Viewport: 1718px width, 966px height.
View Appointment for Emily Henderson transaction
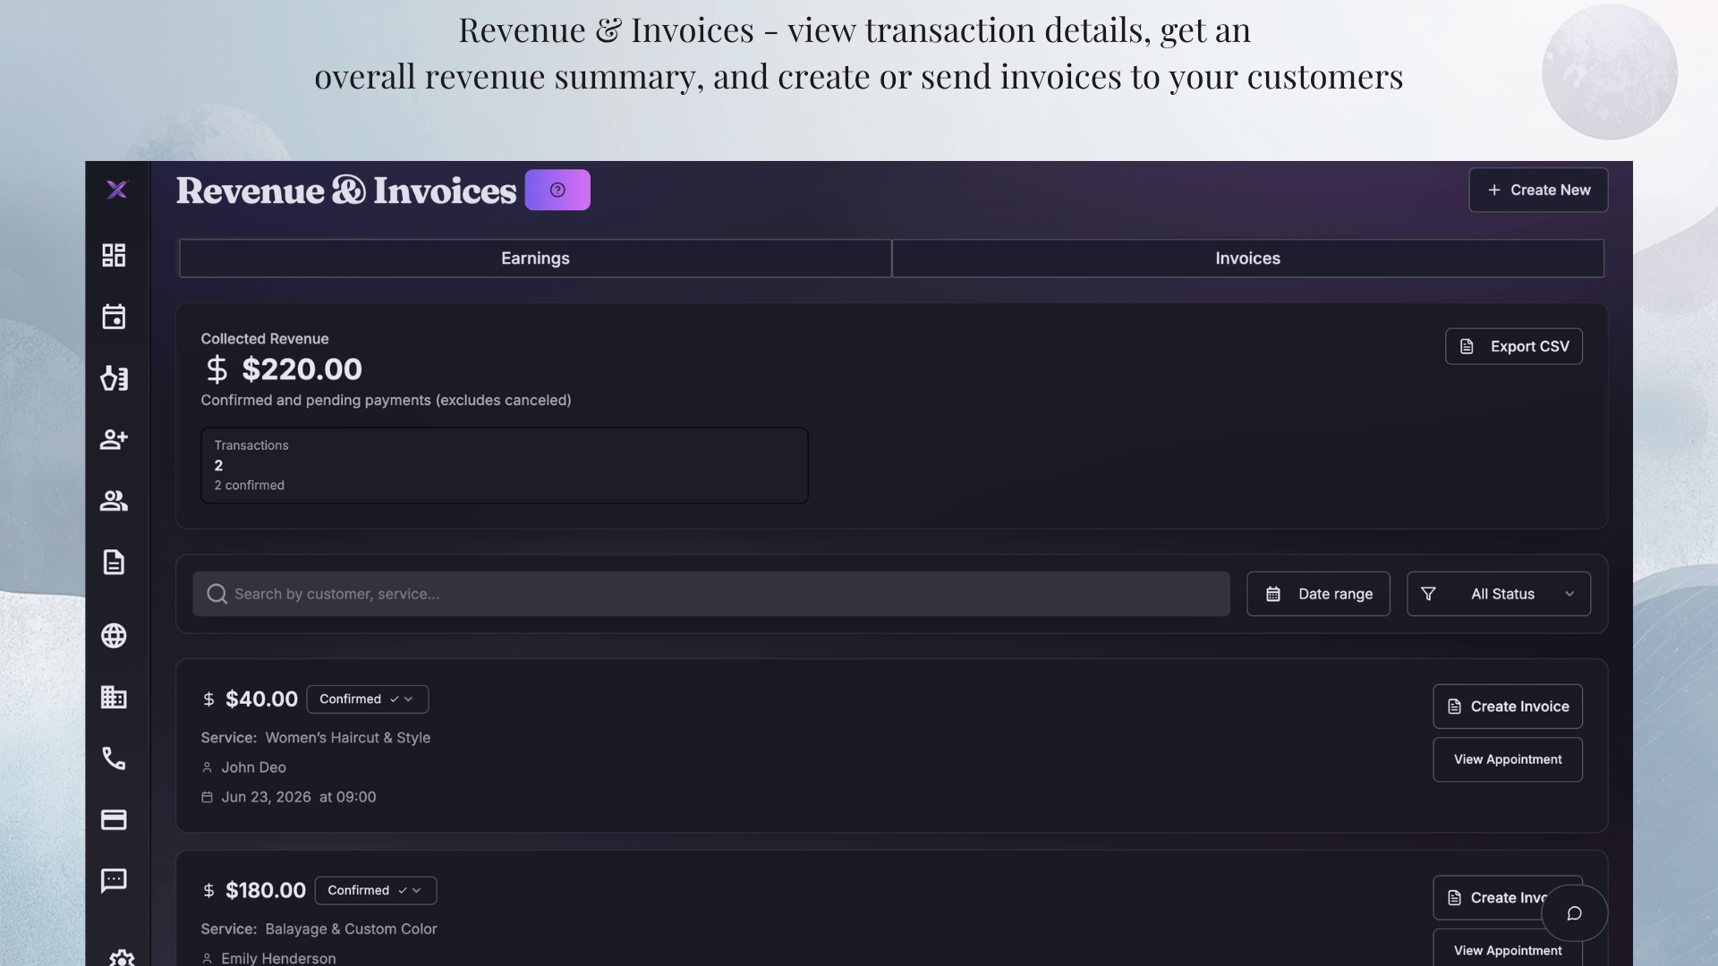[x=1508, y=951]
